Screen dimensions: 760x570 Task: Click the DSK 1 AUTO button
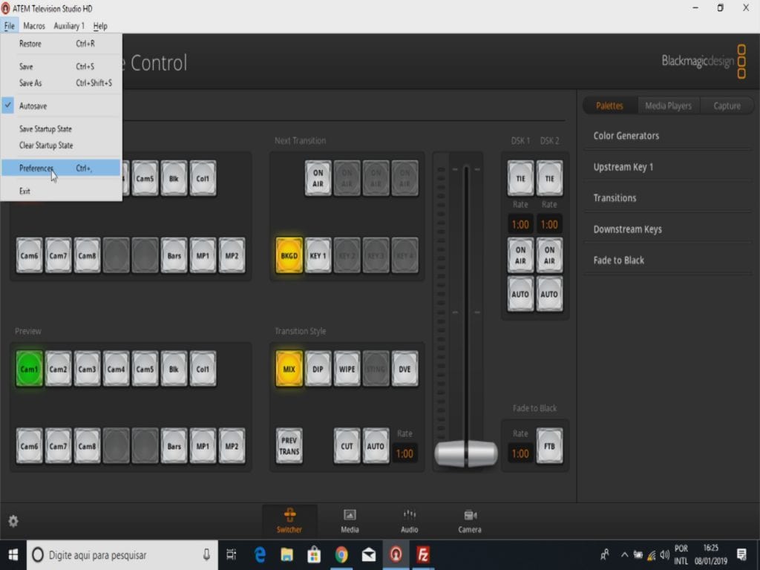(x=520, y=294)
